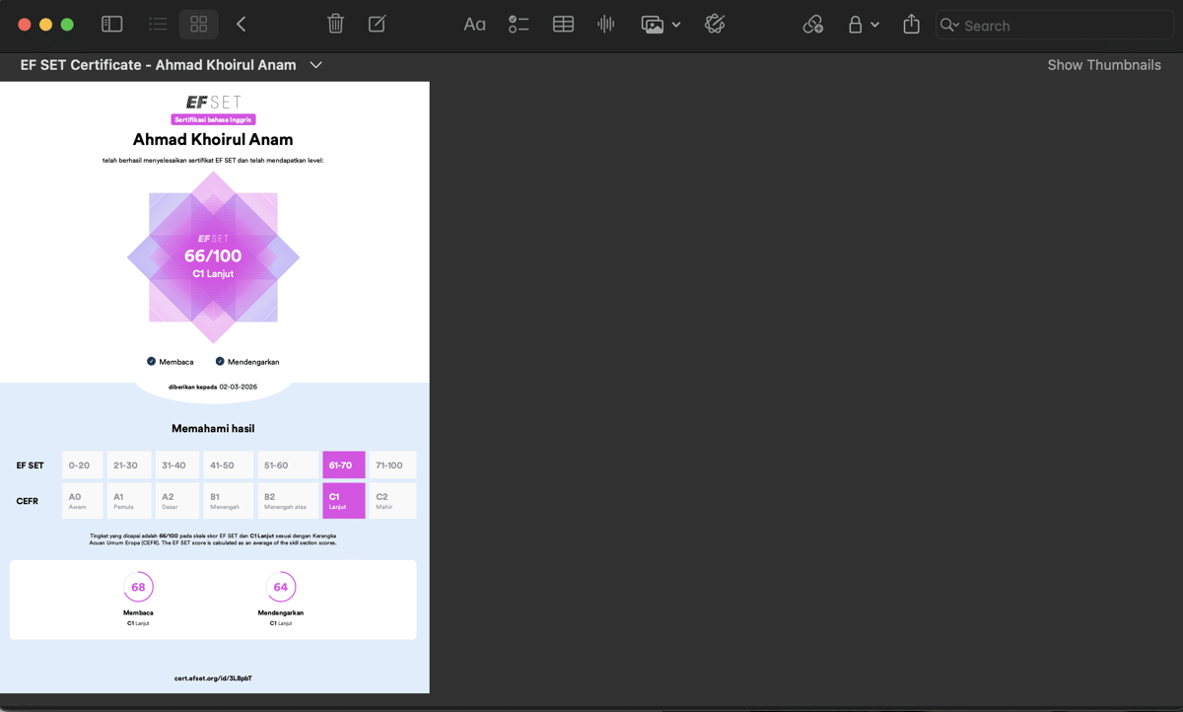Open Aa text format options
This screenshot has height=712, width=1183.
[474, 25]
